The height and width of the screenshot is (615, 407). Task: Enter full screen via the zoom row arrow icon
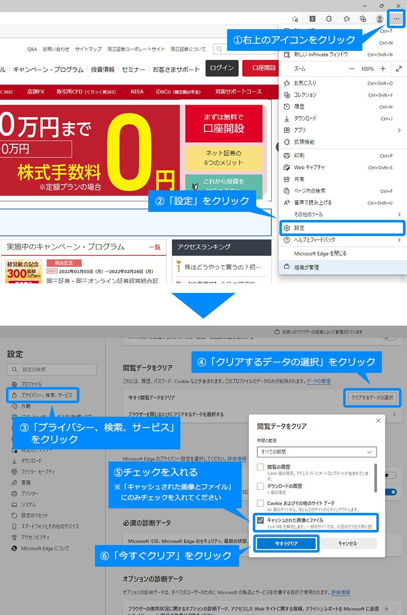tap(398, 68)
